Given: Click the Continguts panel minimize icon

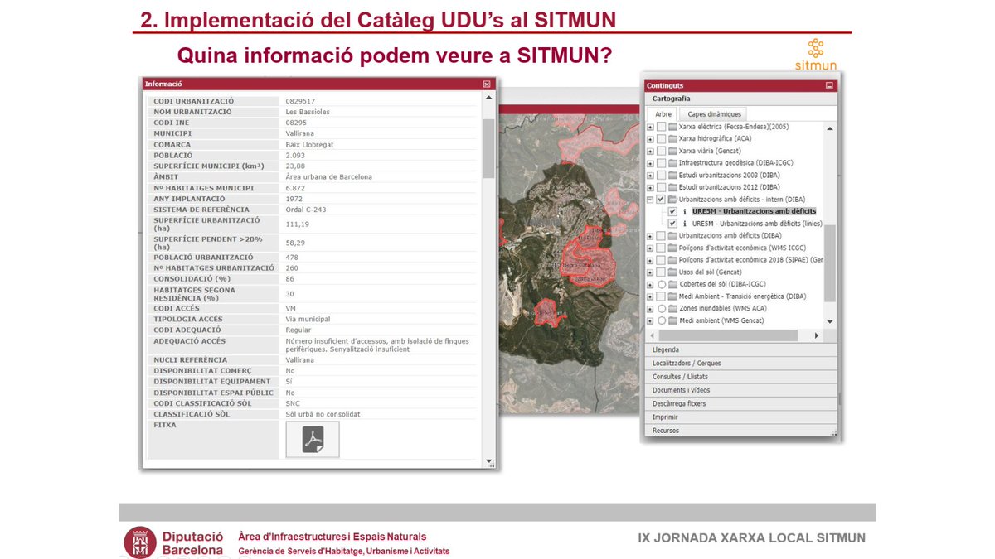Looking at the screenshot, I should point(828,84).
